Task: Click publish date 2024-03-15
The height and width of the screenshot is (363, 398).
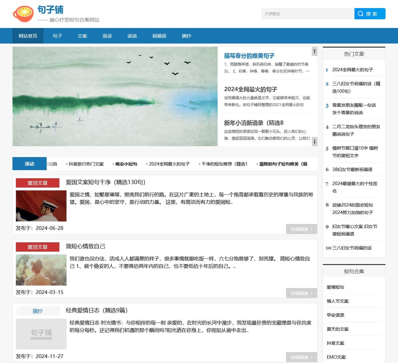Action: [49, 292]
